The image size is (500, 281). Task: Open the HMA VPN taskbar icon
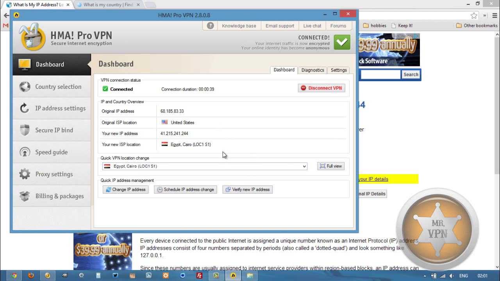click(233, 275)
